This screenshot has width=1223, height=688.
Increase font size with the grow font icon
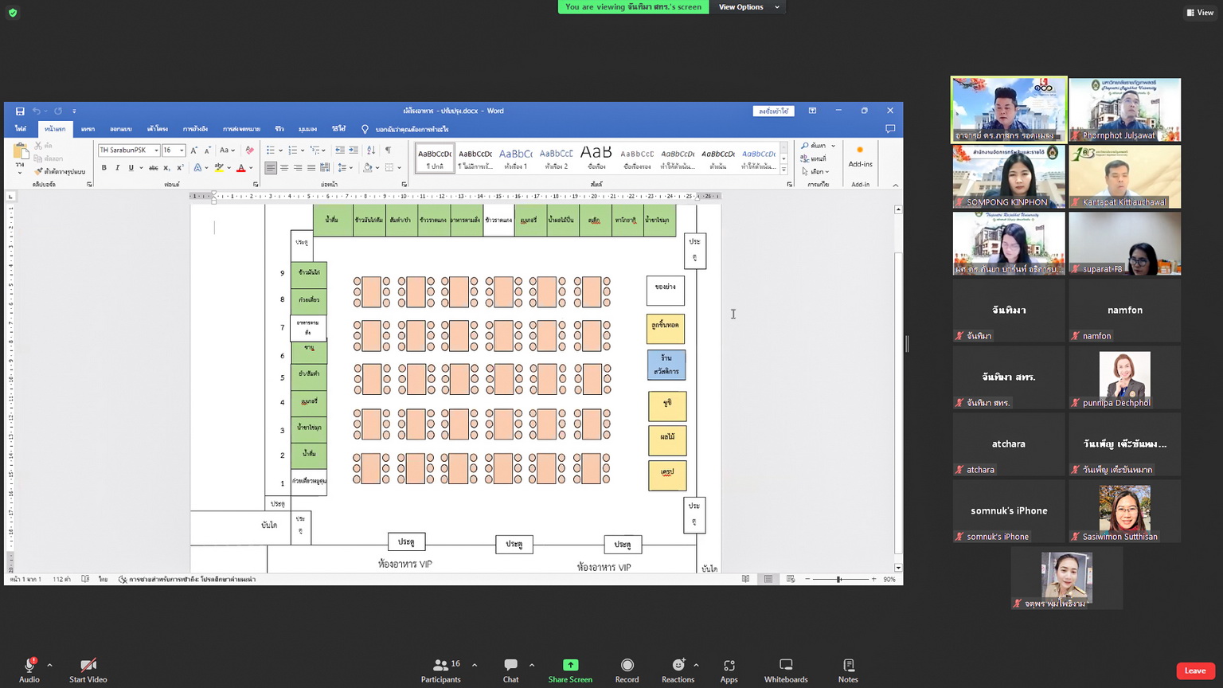pos(193,150)
